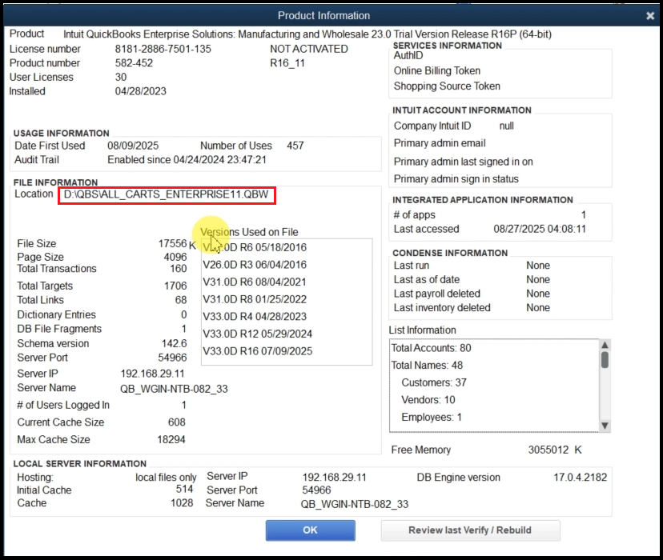Click the license number 8181-2886-7501-135

[163, 49]
